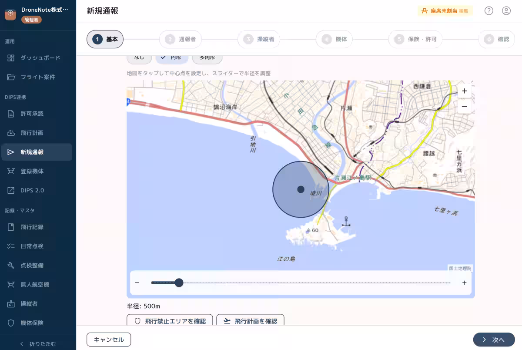Click the circle center point on map

pos(301,189)
